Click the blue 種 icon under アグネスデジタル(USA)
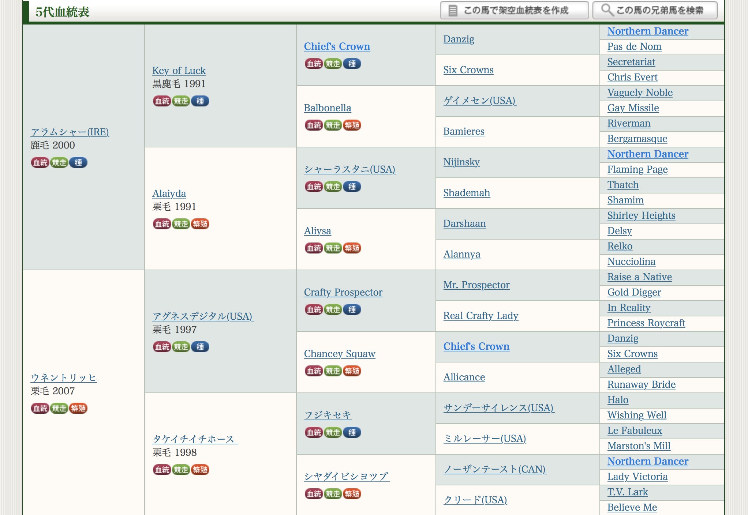This screenshot has height=515, width=748. point(200,347)
